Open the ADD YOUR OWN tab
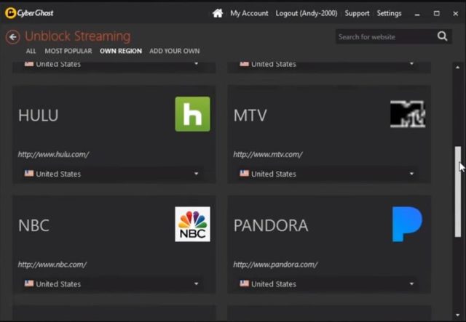 (x=175, y=51)
